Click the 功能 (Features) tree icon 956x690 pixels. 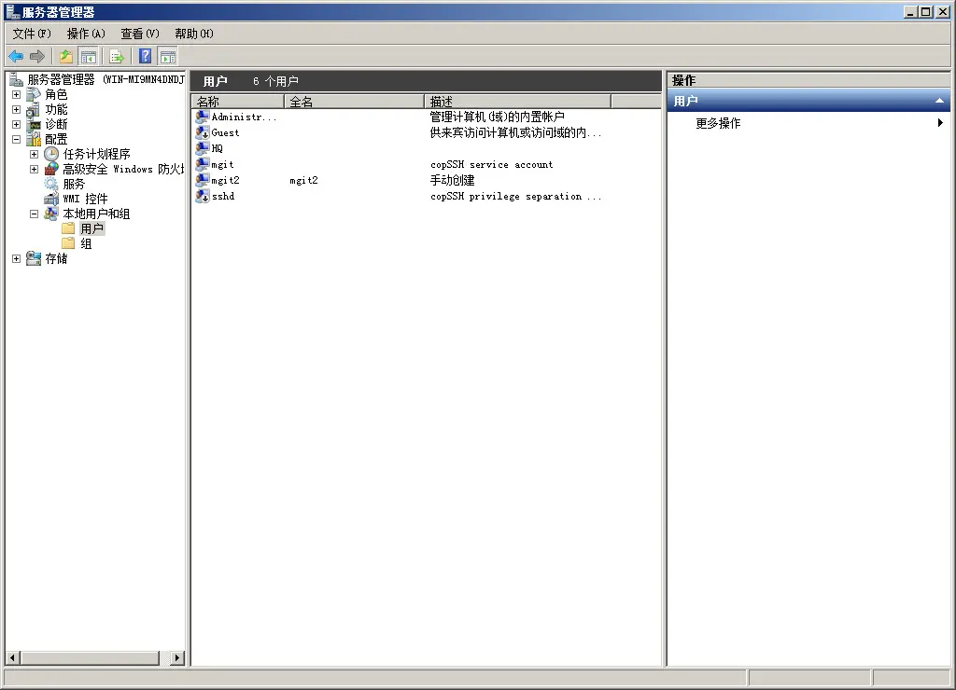coord(34,110)
